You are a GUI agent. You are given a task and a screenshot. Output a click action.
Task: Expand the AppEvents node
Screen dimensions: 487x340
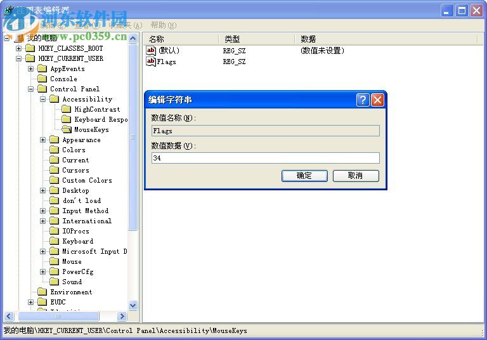point(30,69)
